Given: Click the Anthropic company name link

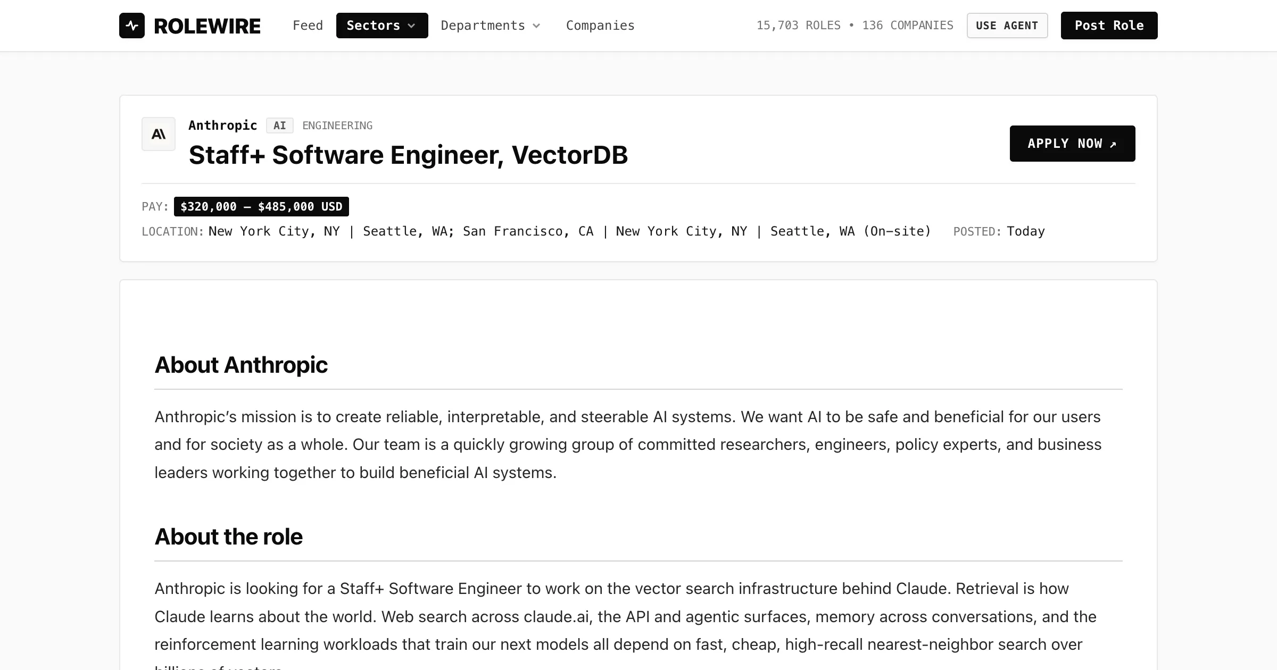Looking at the screenshot, I should coord(223,125).
